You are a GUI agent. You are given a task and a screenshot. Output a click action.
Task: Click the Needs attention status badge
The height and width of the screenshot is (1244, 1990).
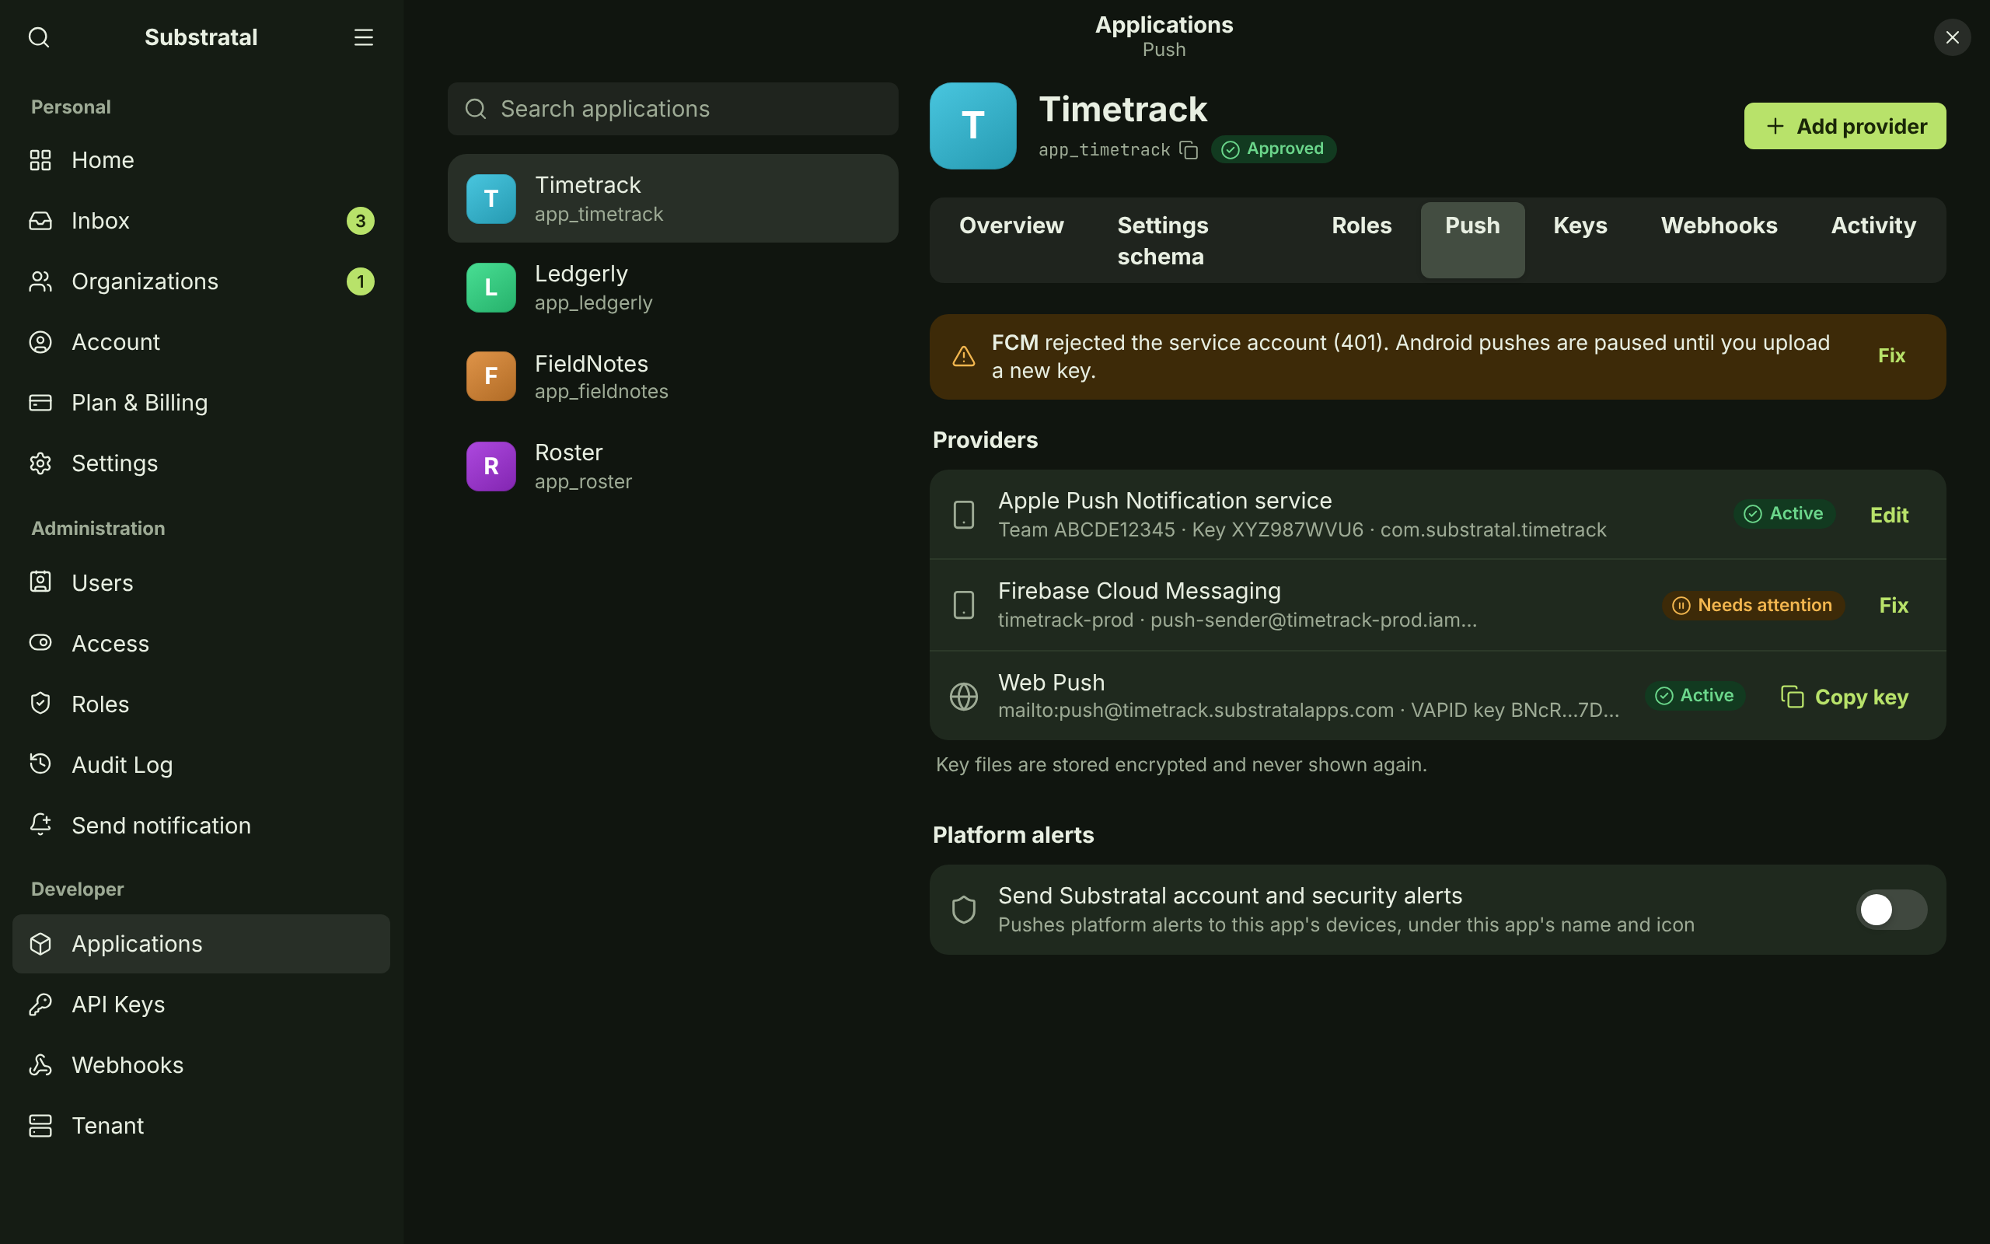(x=1753, y=606)
